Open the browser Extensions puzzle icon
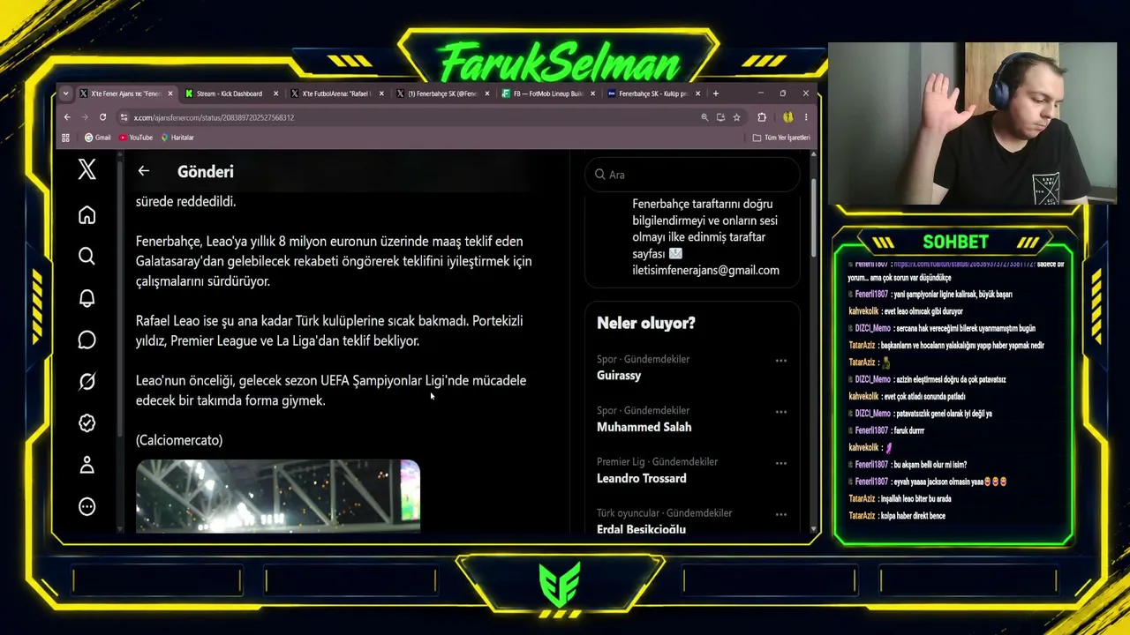1130x635 pixels. pyautogui.click(x=762, y=117)
